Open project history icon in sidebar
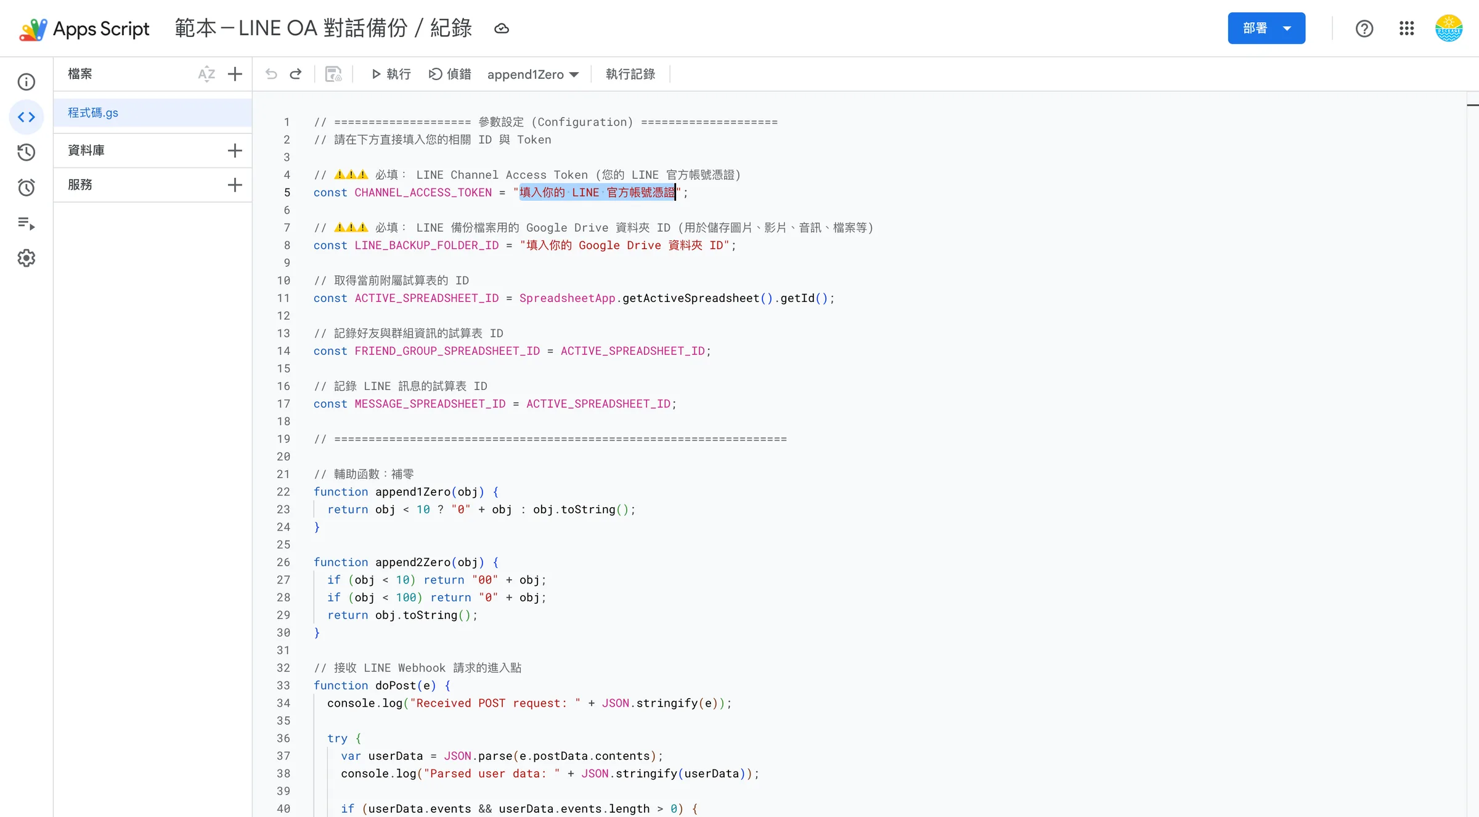The image size is (1479, 817). click(x=26, y=152)
